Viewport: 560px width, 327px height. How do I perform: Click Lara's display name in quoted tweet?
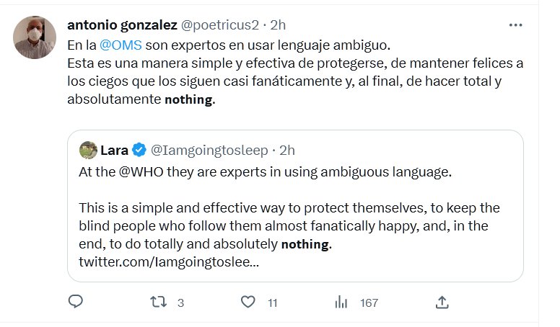[x=114, y=150]
